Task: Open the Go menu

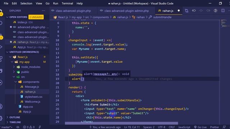Action: (47, 3)
